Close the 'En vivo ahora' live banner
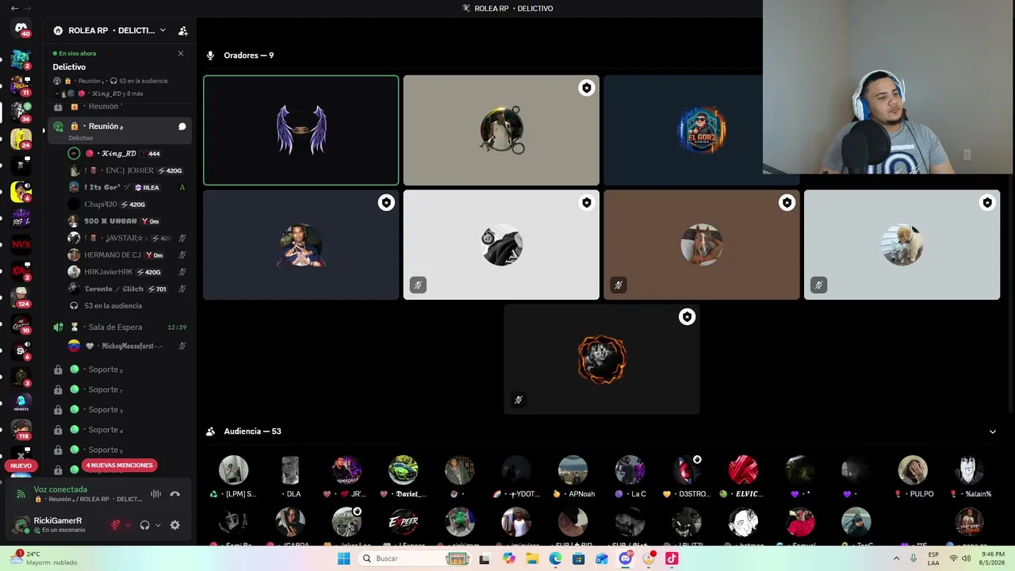The image size is (1015, 571). coord(181,53)
